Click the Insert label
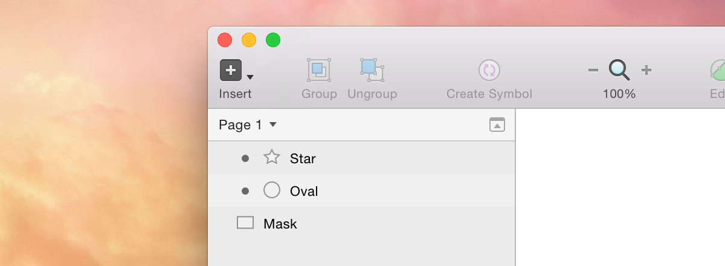The width and height of the screenshot is (725, 266). click(236, 94)
